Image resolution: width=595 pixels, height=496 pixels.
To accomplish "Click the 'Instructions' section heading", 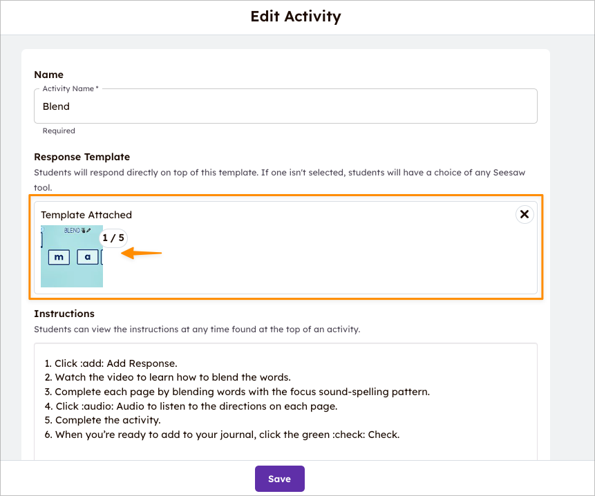I will [64, 313].
